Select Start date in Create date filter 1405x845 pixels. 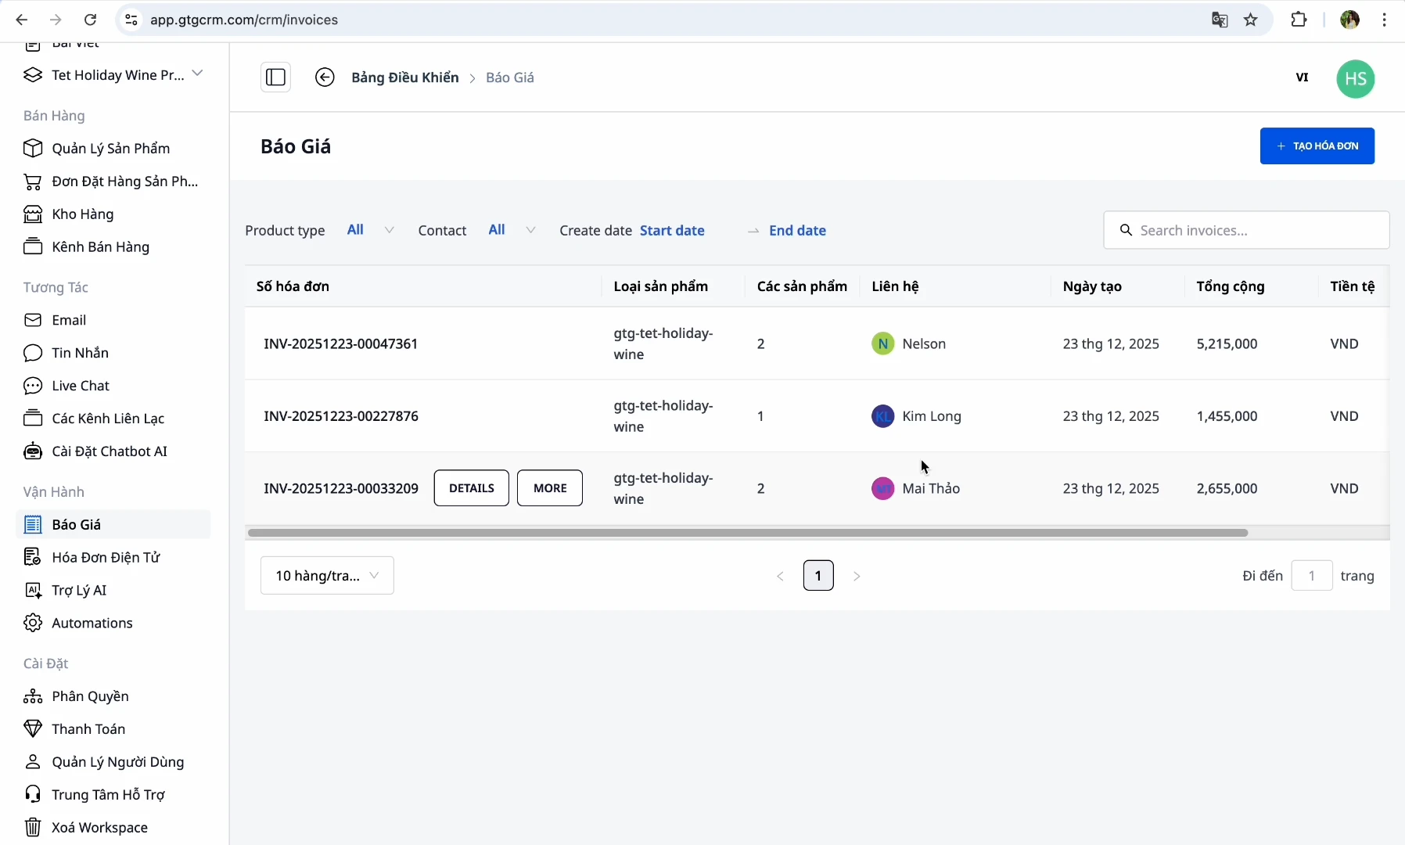tap(673, 231)
